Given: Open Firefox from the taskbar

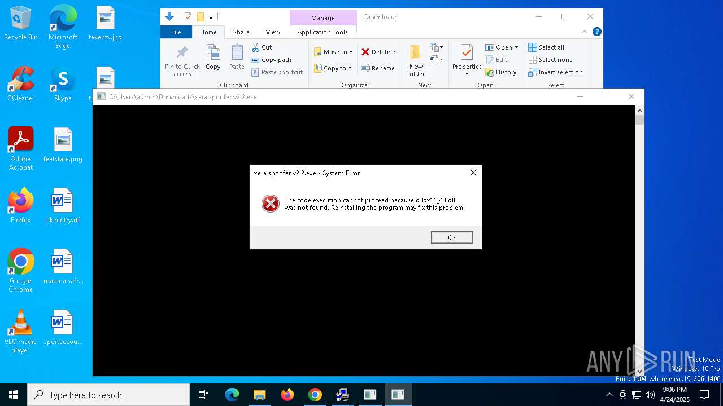Looking at the screenshot, I should click(x=287, y=395).
